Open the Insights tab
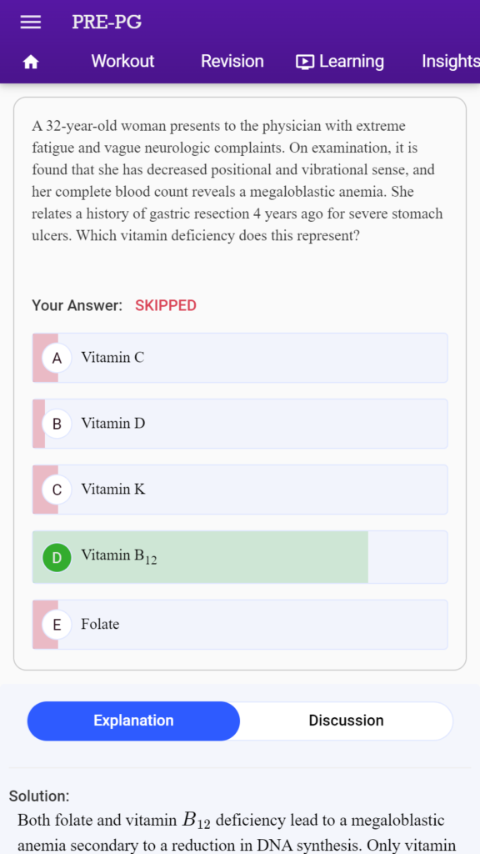Image resolution: width=480 pixels, height=854 pixels. coord(451,61)
